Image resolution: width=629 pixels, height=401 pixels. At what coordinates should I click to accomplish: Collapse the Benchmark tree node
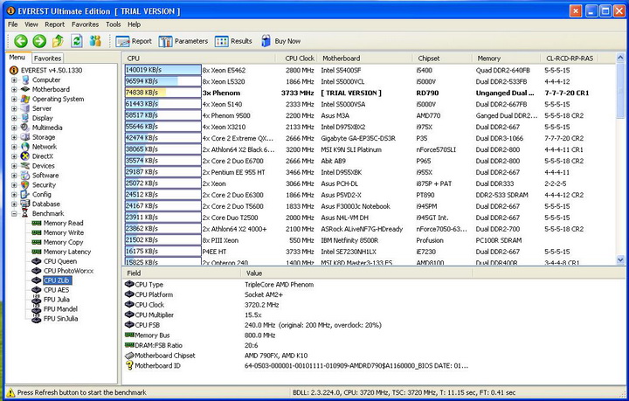[x=14, y=214]
